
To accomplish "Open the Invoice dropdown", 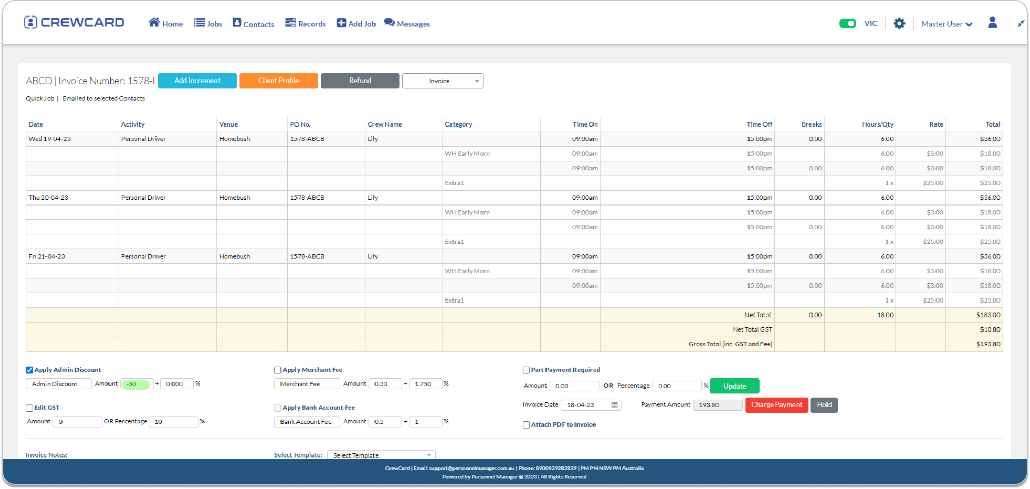I will pyautogui.click(x=442, y=81).
